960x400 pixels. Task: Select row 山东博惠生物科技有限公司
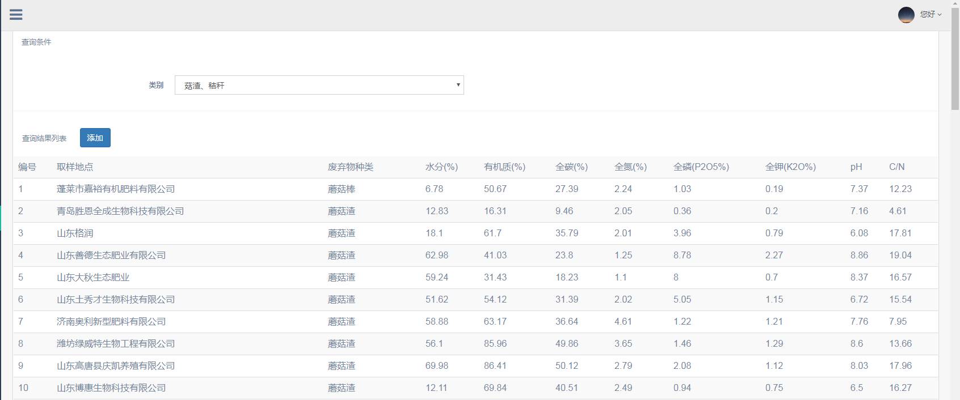[111, 388]
